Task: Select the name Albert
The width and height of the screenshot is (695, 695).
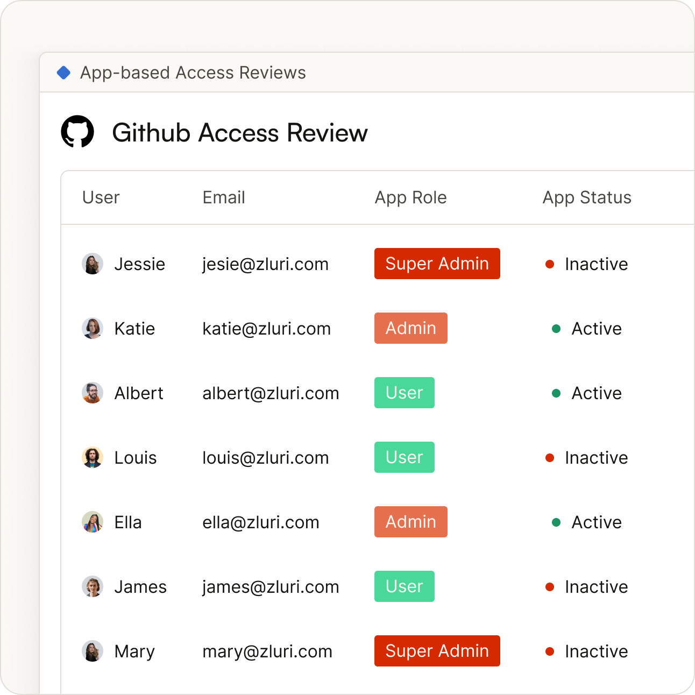Action: click(x=139, y=393)
